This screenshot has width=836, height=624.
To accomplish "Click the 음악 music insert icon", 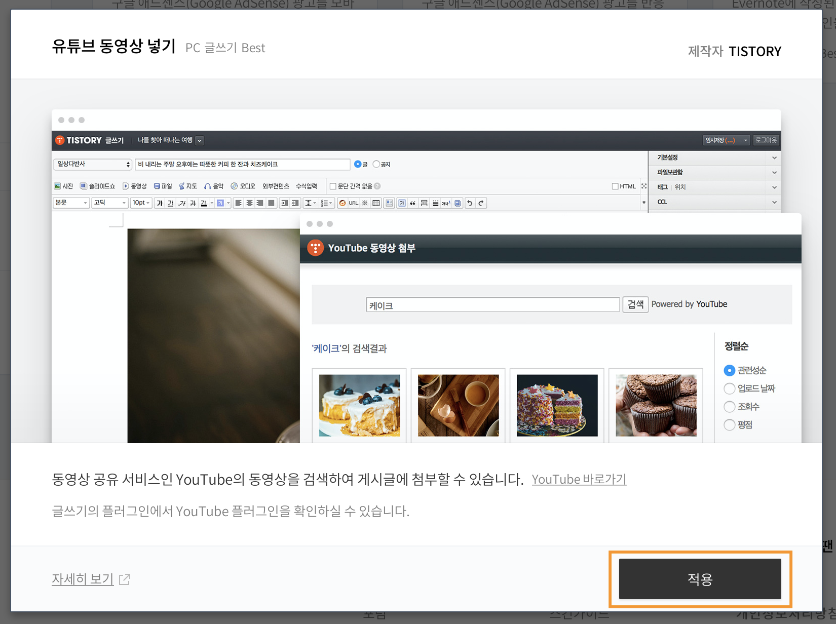I will (214, 186).
